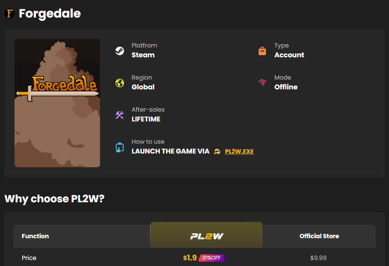Click the Why choose PL2W? heading
Screen dimensions: 389x266
point(55,199)
